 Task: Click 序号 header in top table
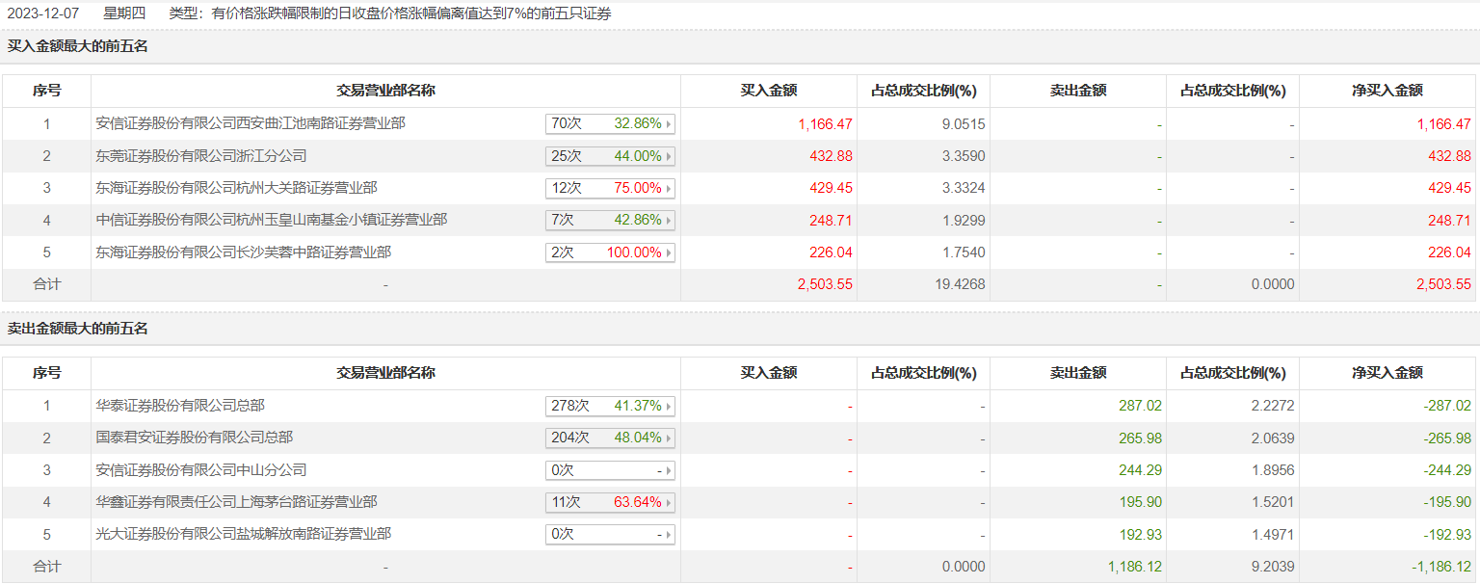[x=46, y=91]
